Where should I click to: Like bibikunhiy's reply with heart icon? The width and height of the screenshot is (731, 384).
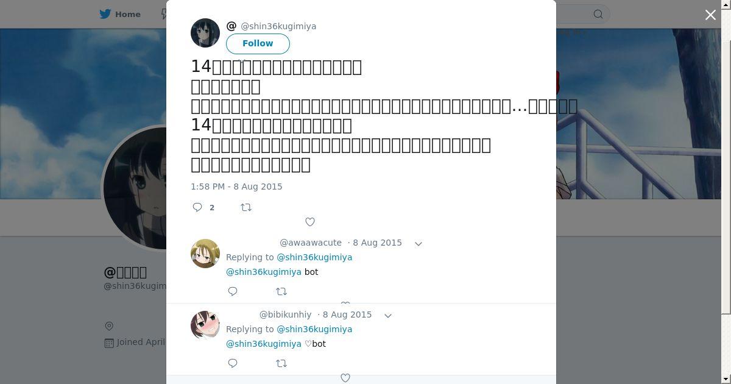tap(345, 378)
